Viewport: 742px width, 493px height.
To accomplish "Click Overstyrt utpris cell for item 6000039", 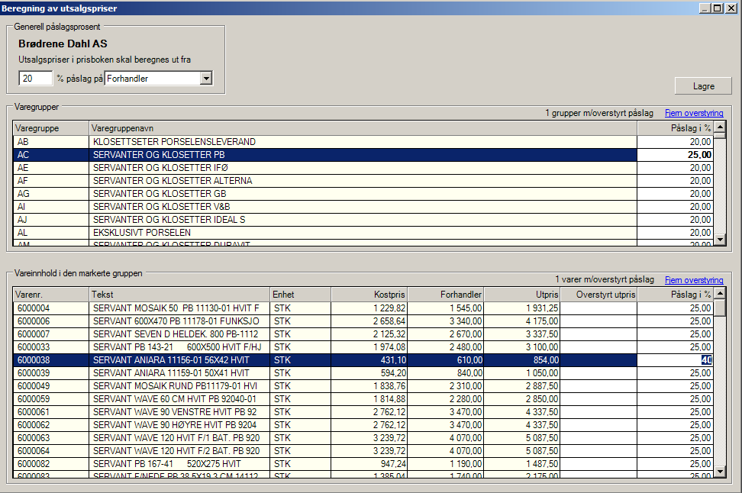I will [x=598, y=373].
